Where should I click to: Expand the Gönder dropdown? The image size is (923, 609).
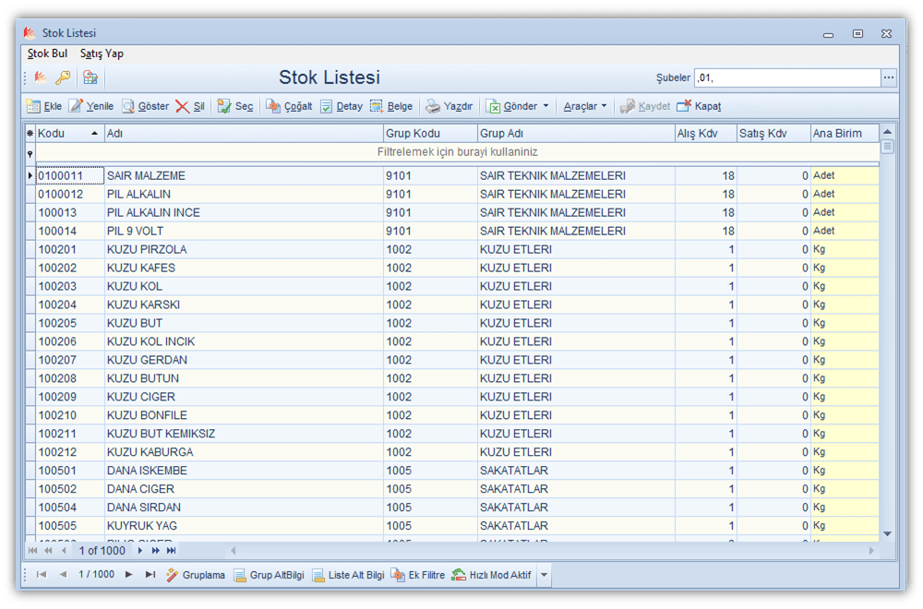point(545,106)
